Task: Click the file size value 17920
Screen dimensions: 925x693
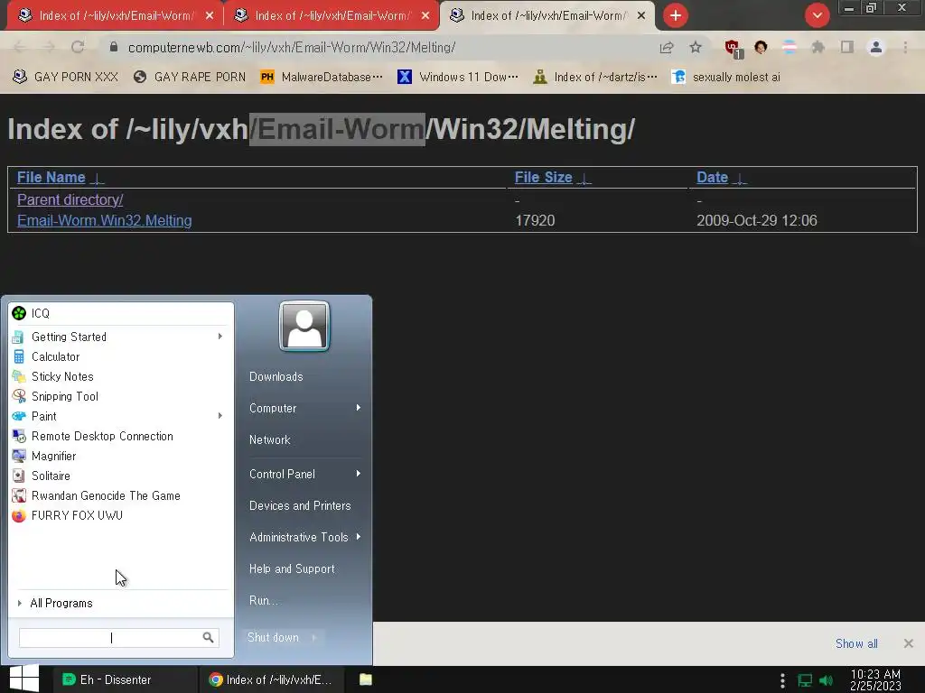Action: (535, 220)
